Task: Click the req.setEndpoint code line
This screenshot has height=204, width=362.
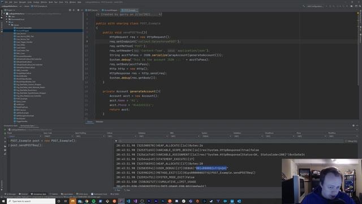Action: point(145,41)
